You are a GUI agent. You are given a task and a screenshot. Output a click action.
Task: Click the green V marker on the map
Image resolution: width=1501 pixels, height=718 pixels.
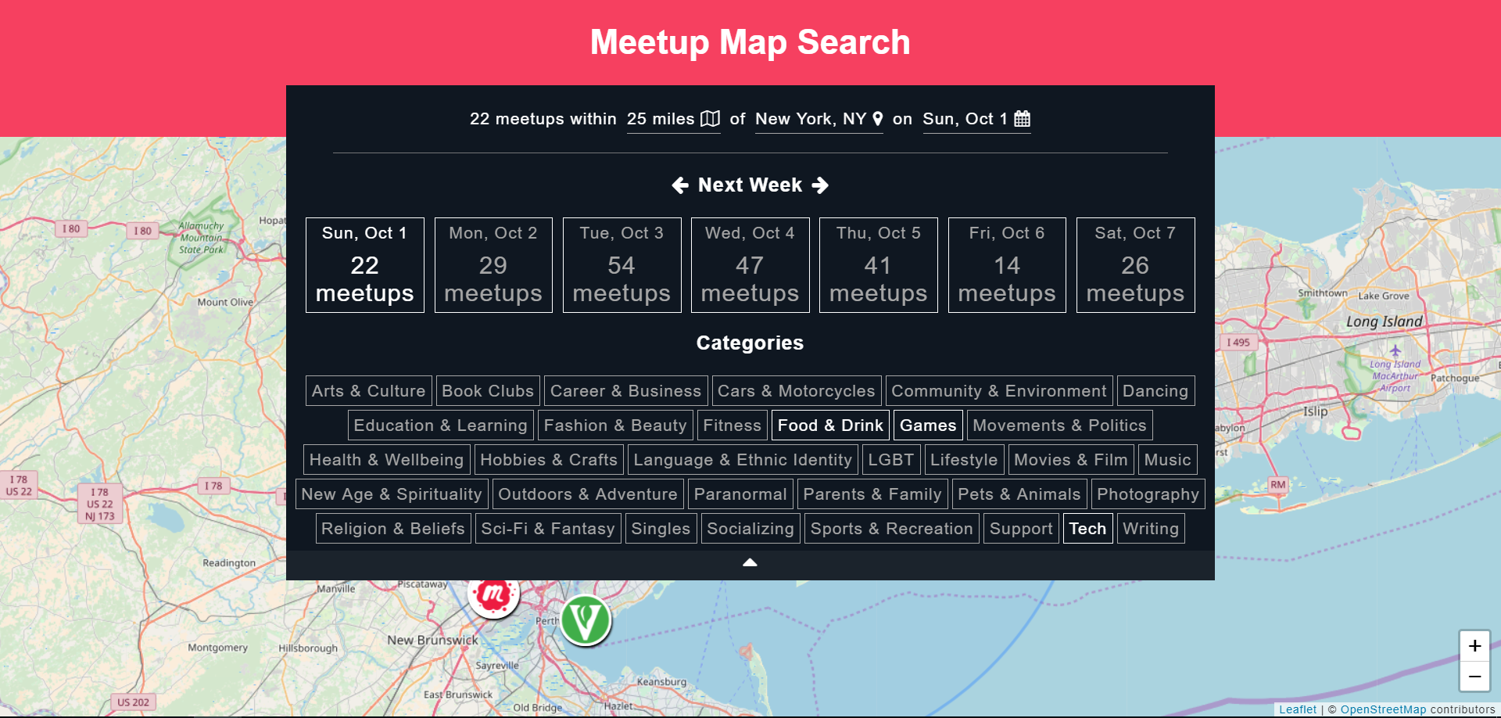pyautogui.click(x=586, y=620)
